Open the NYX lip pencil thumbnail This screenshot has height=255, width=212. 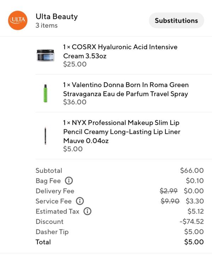pyautogui.click(x=46, y=136)
